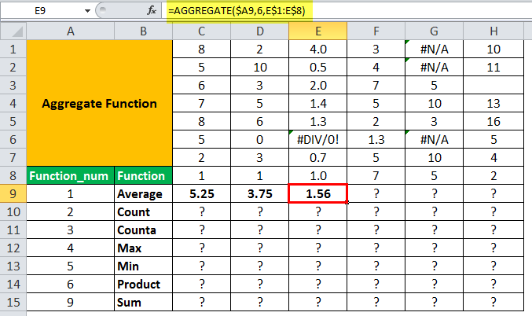The height and width of the screenshot is (316, 532).
Task: Select row 6 header
Action: [13, 139]
